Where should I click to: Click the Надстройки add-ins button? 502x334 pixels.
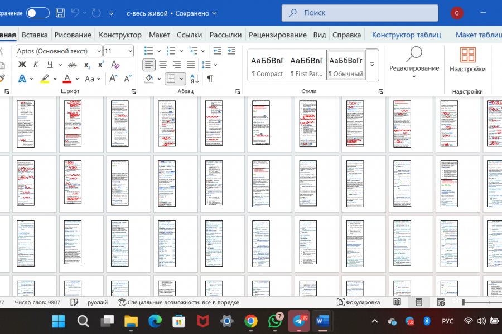[x=467, y=60]
